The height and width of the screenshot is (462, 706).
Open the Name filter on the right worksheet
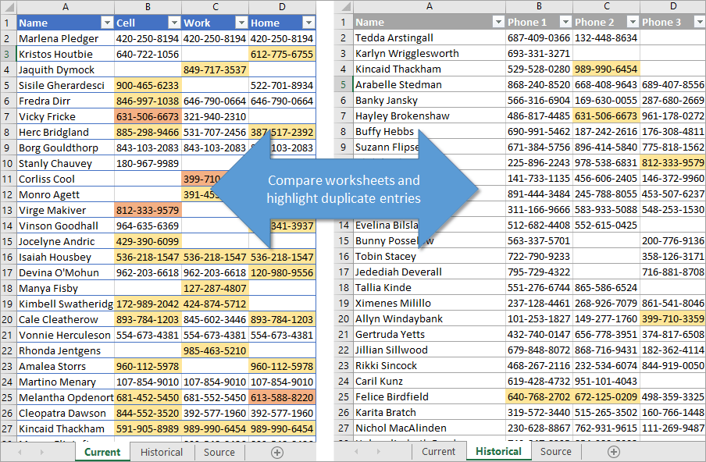(500, 22)
